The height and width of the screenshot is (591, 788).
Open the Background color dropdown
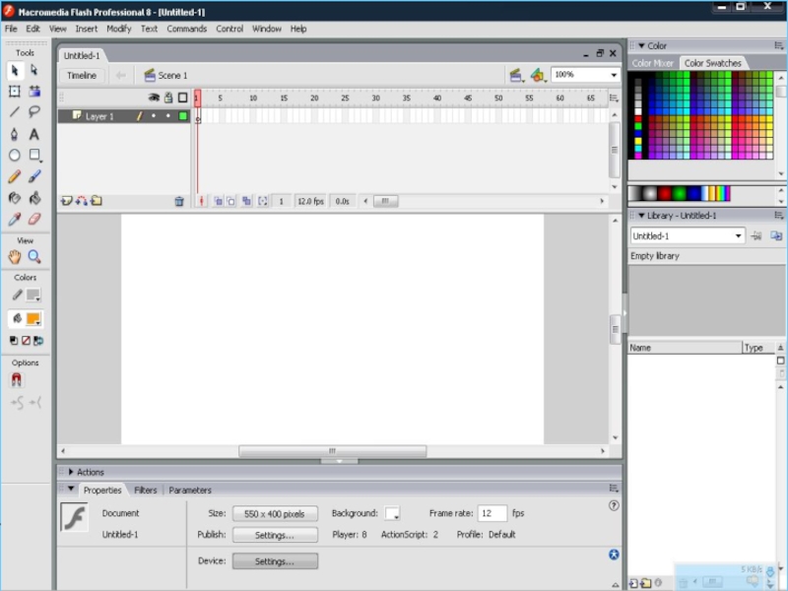tap(392, 513)
